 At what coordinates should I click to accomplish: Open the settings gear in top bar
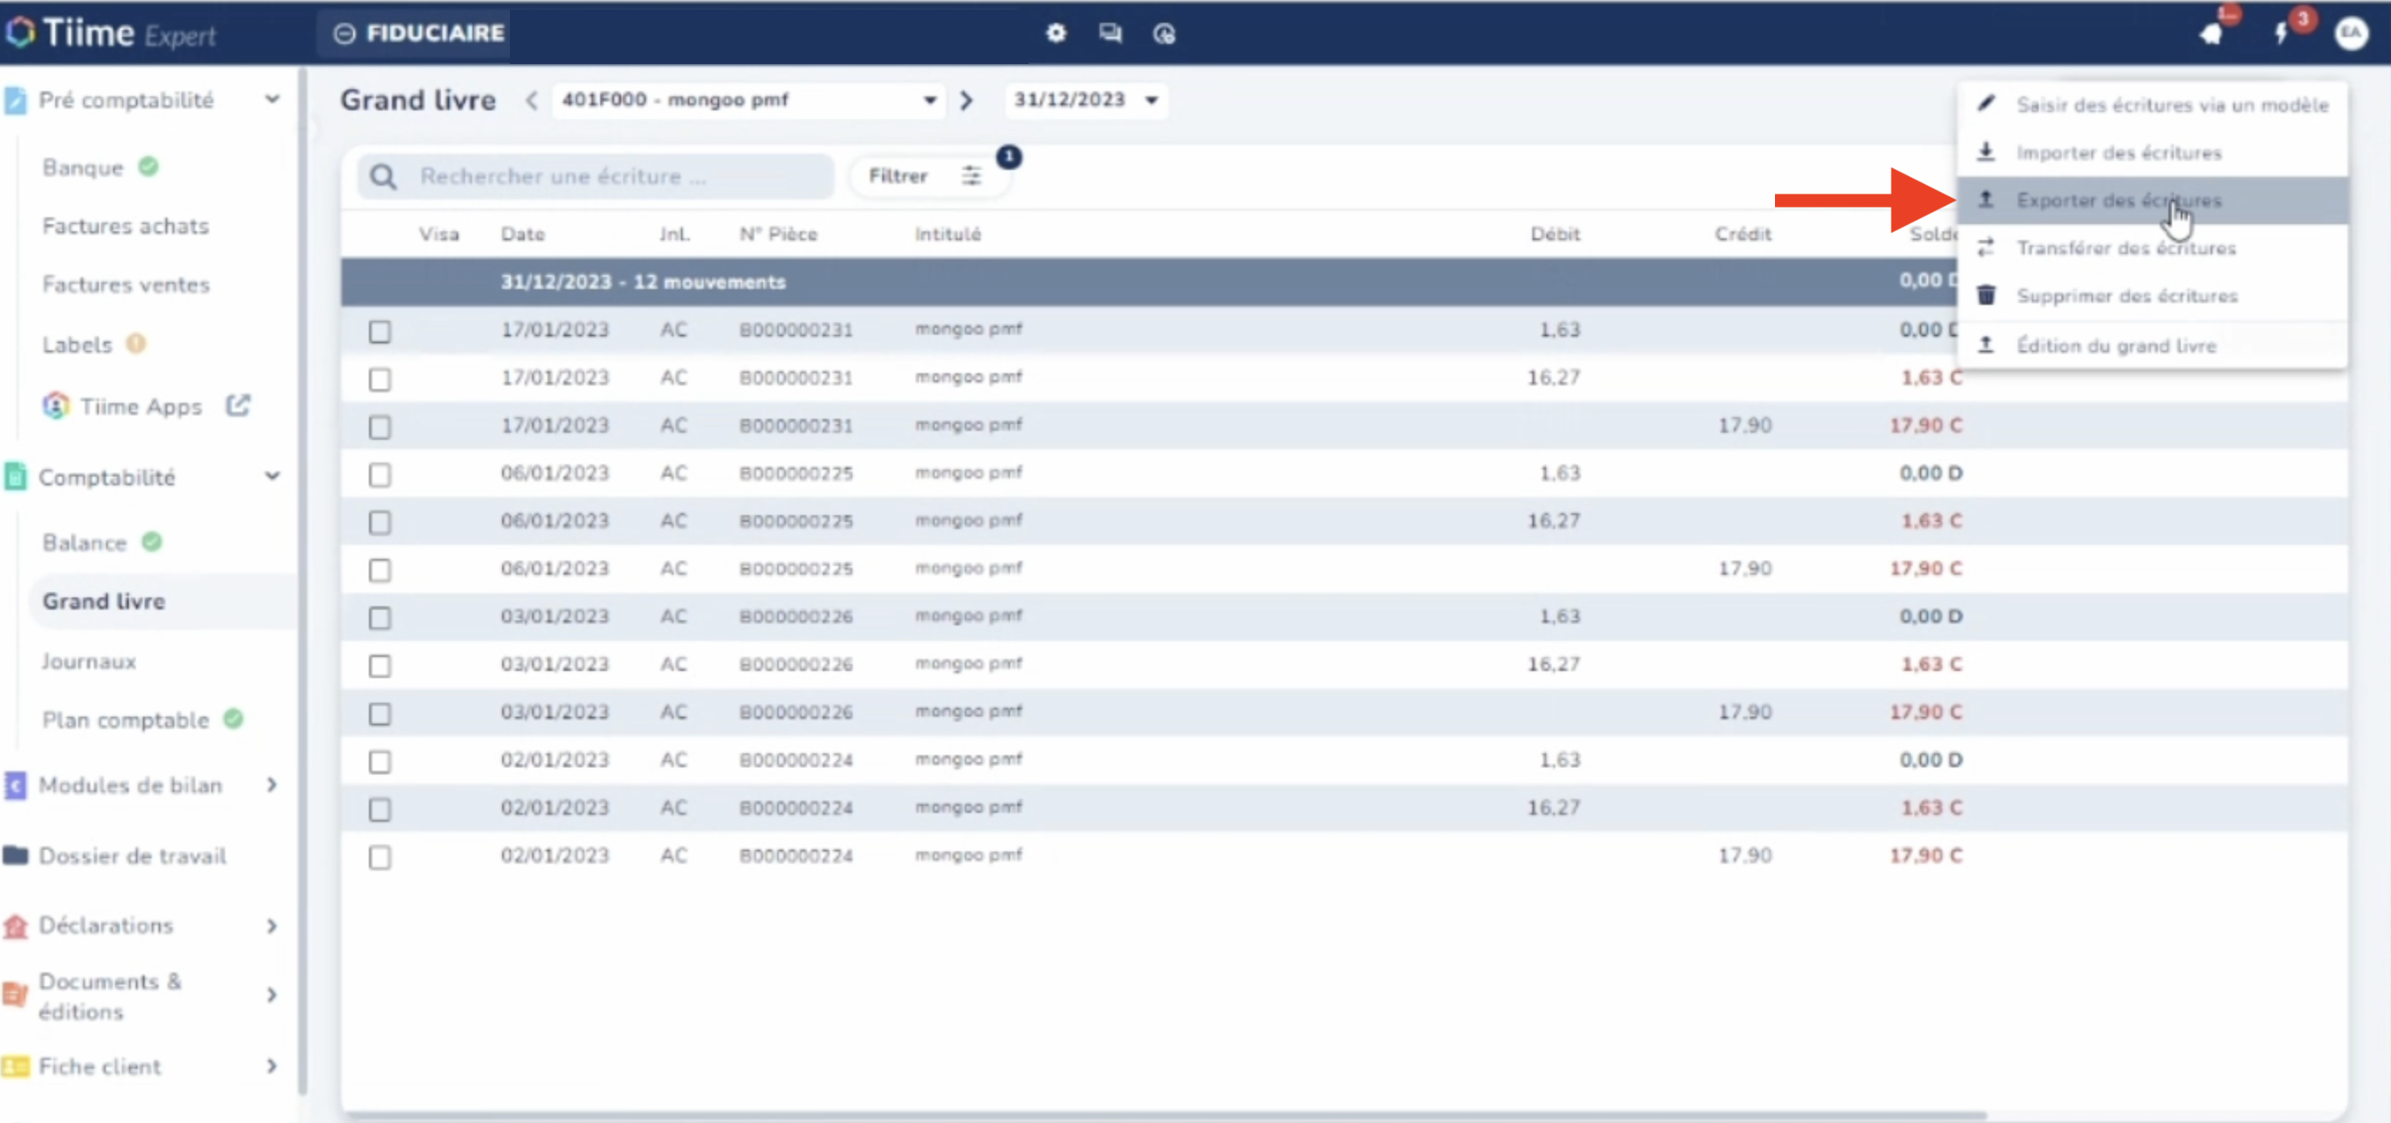pyautogui.click(x=1056, y=33)
